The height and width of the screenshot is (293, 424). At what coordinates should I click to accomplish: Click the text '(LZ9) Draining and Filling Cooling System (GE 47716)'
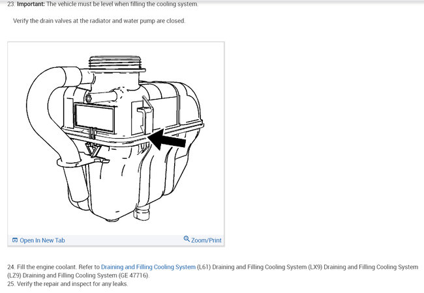click(78, 275)
